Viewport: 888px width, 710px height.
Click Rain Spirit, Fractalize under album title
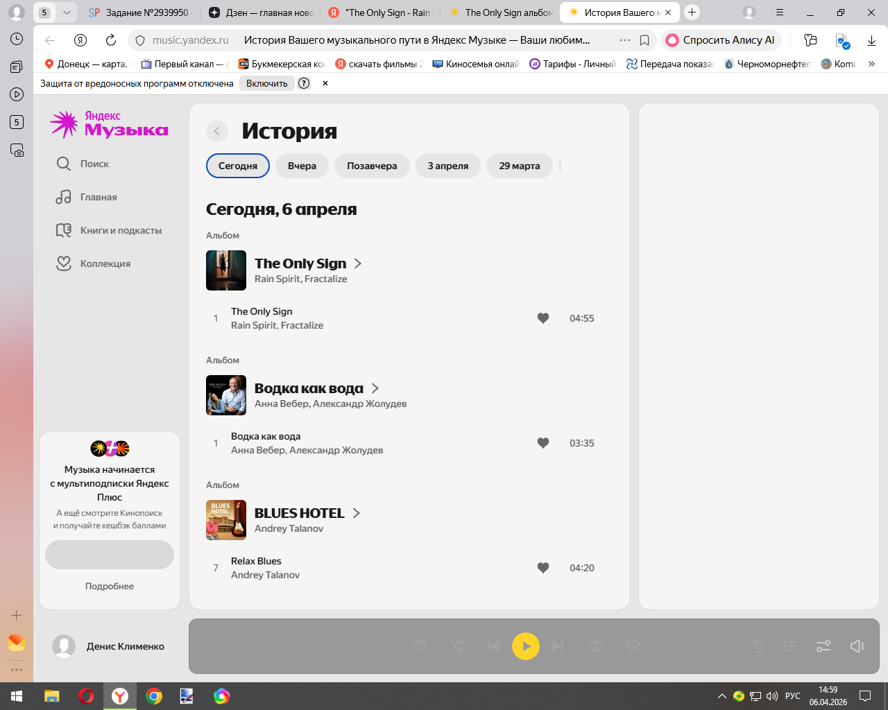coord(300,279)
